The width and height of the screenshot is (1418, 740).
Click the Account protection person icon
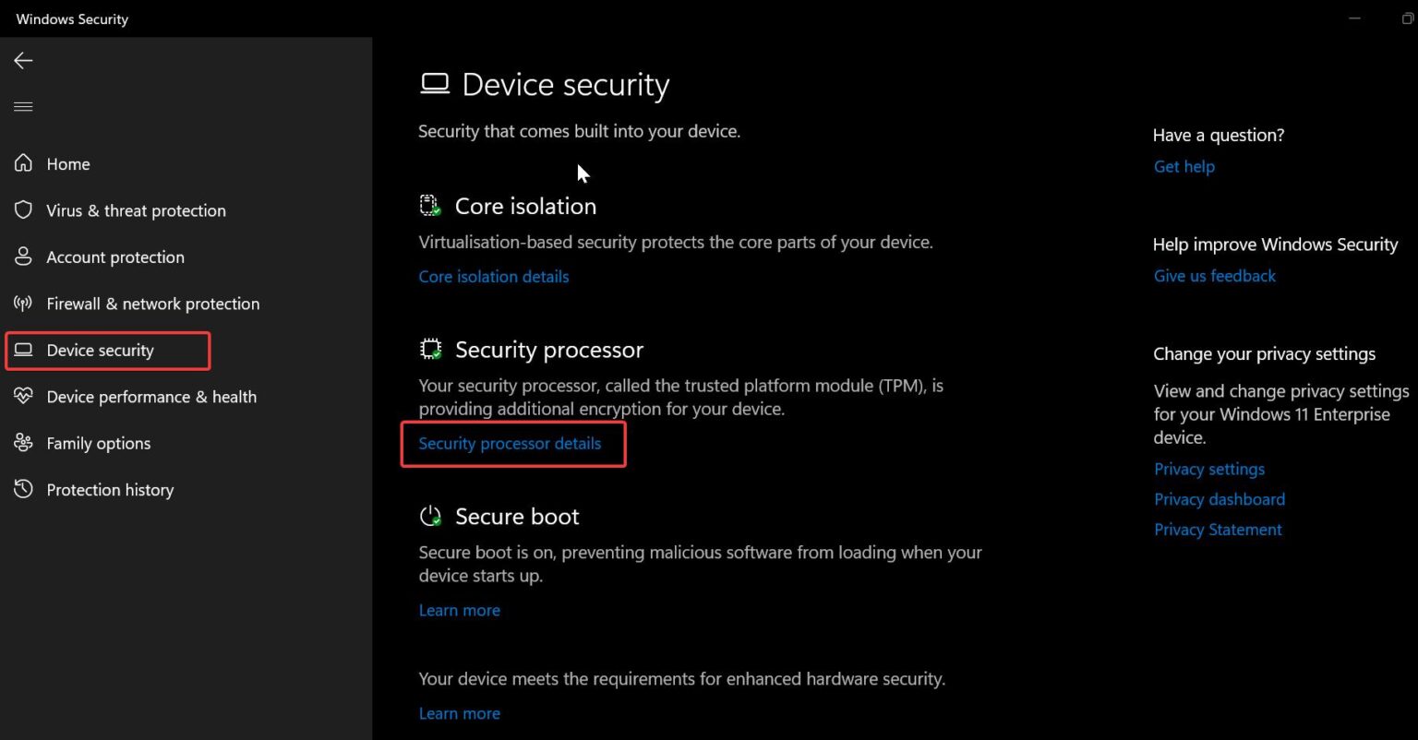click(x=23, y=257)
